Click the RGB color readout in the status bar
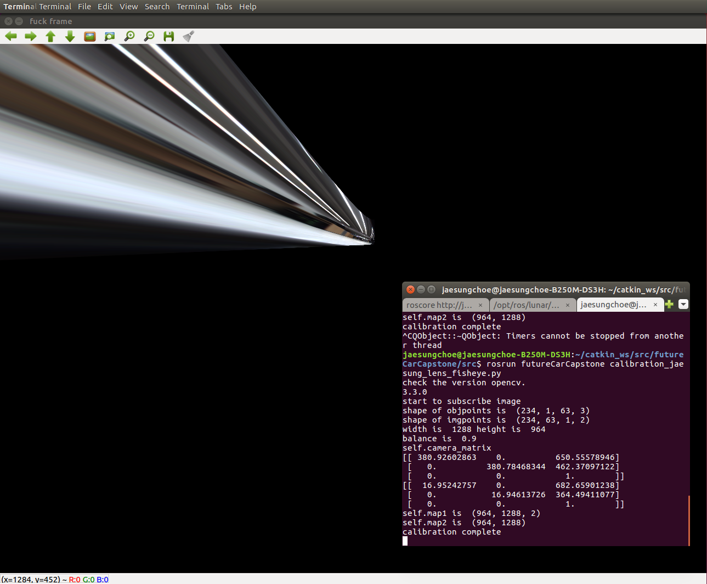The height and width of the screenshot is (584, 707). tap(88, 579)
